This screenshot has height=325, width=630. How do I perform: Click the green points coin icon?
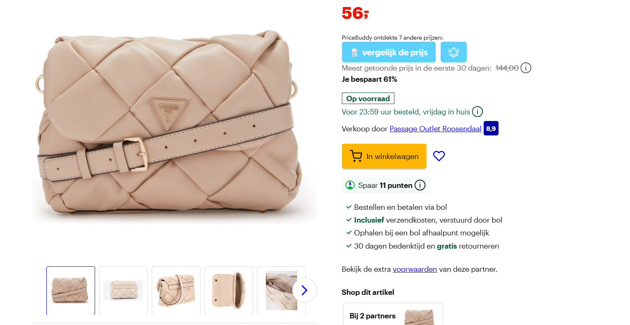(x=350, y=185)
